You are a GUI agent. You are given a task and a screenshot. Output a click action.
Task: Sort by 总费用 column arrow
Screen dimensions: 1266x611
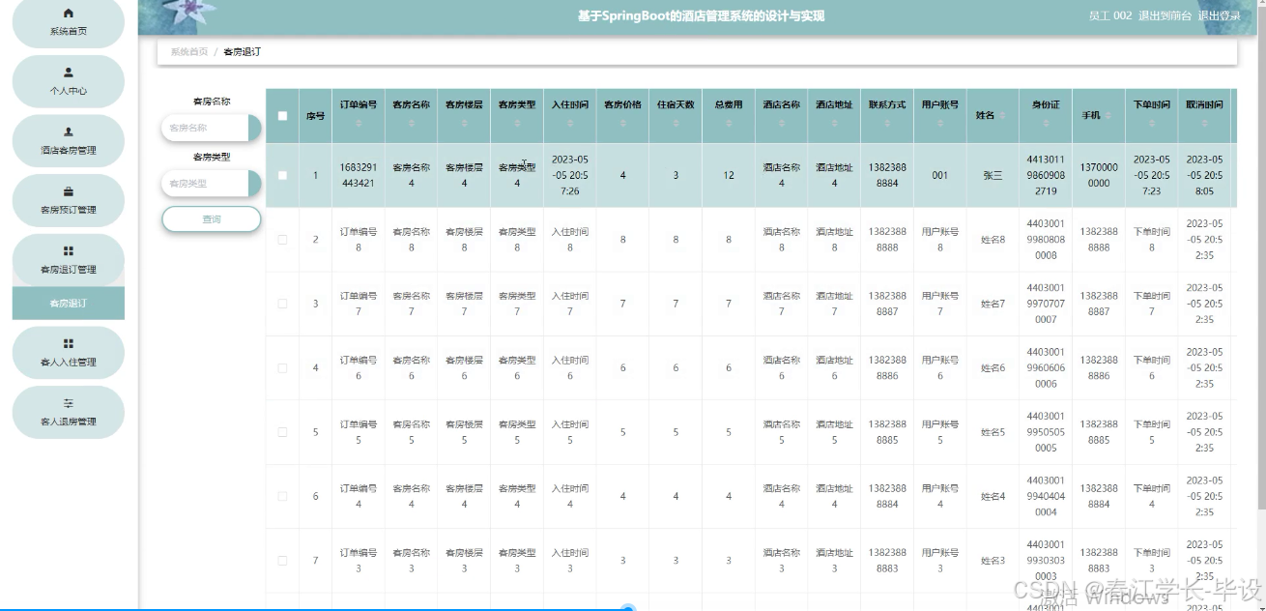tap(729, 124)
